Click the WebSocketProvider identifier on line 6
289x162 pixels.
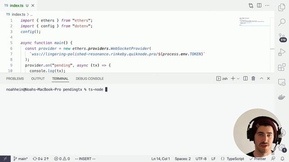[x=130, y=49]
